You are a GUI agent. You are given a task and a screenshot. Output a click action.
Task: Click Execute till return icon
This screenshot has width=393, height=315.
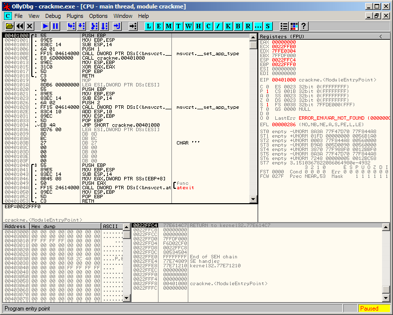pos(117,26)
